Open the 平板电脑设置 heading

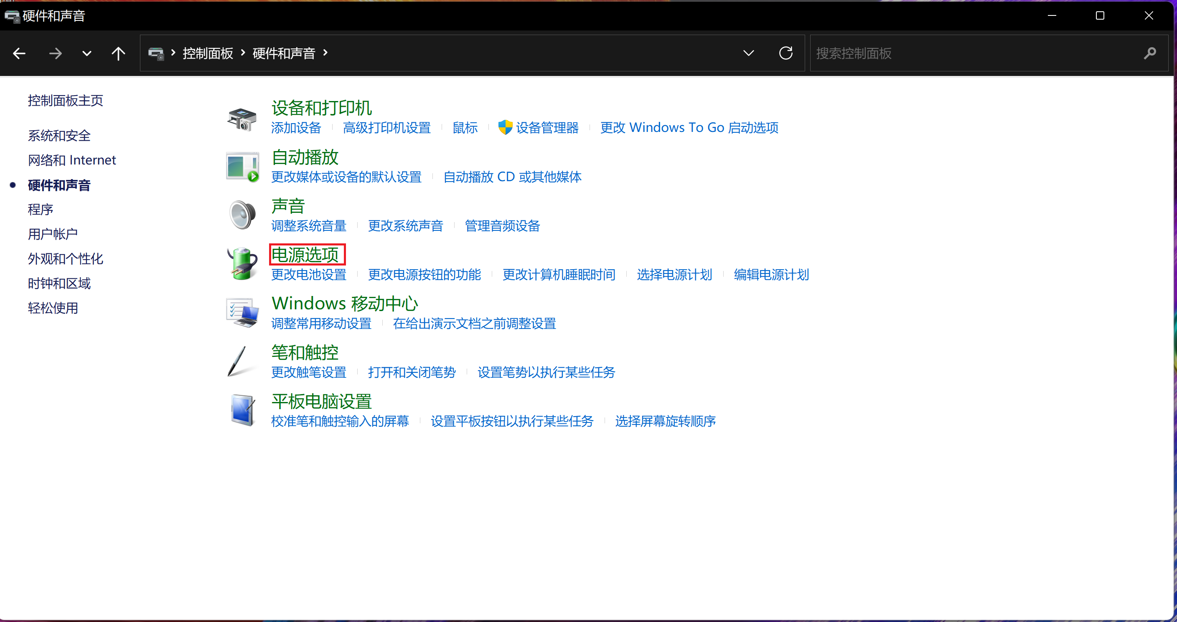(x=322, y=402)
